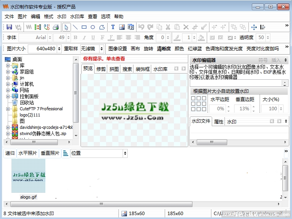This screenshot has height=219, width=292.
Task: Click the paste clipboard icon
Action: (177, 27)
